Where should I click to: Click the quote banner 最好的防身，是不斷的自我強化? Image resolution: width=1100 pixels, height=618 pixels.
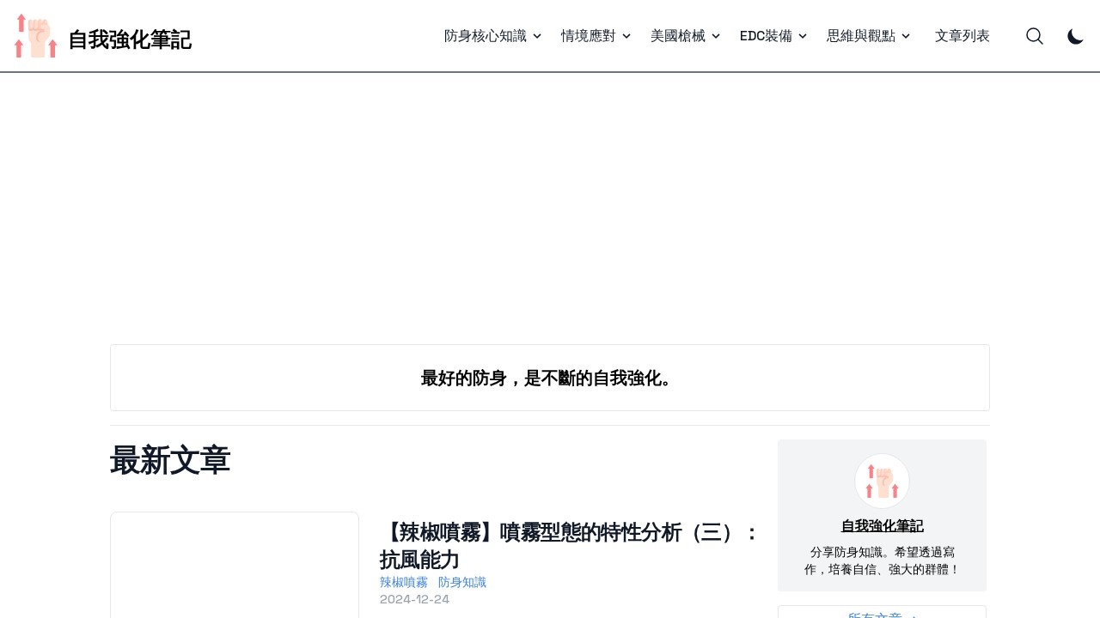[x=549, y=378]
